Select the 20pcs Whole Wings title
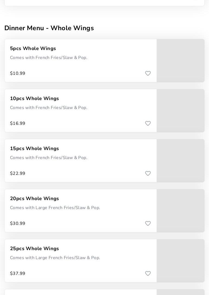 tap(34, 198)
